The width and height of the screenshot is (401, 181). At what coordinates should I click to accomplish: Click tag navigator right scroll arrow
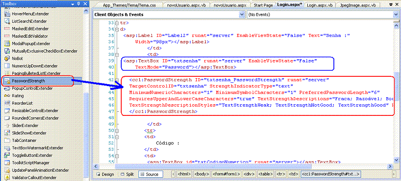pyautogui.click(x=394, y=174)
